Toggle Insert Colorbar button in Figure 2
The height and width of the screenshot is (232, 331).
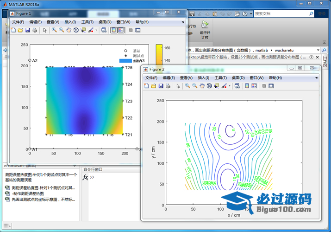tap(247, 86)
